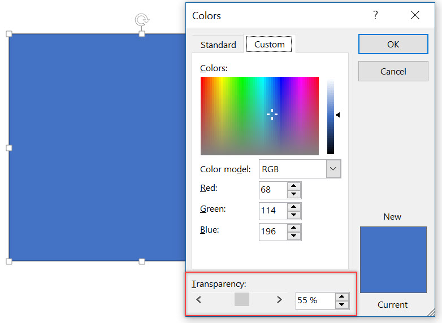This screenshot has width=442, height=323.
Task: Increase the Green value
Action: [x=294, y=207]
